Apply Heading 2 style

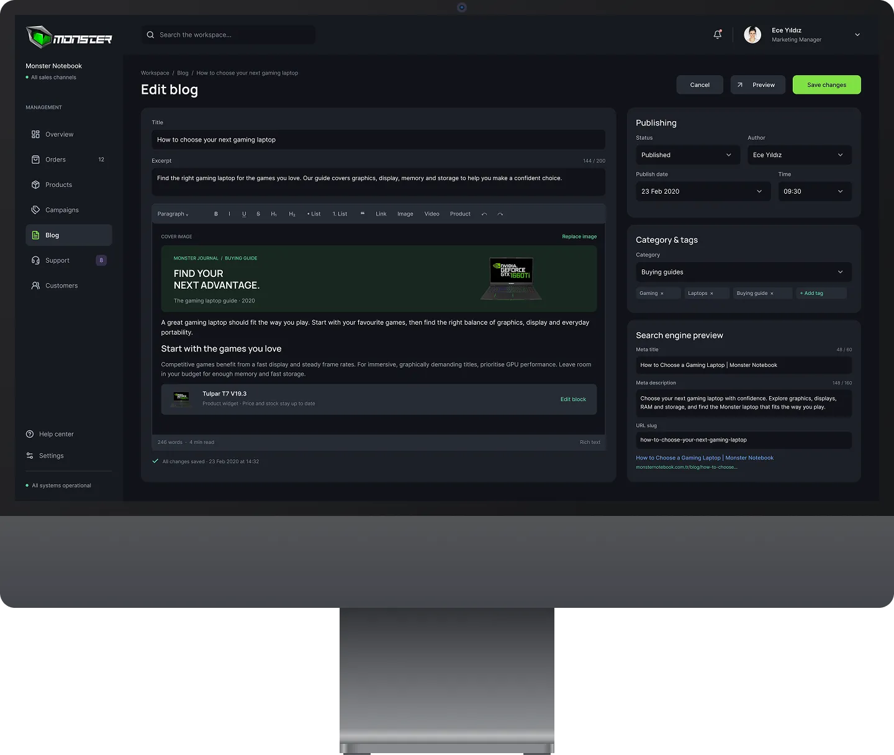pyautogui.click(x=292, y=214)
